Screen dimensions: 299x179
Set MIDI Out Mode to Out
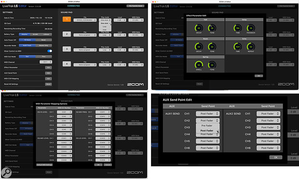[x=27, y=56]
